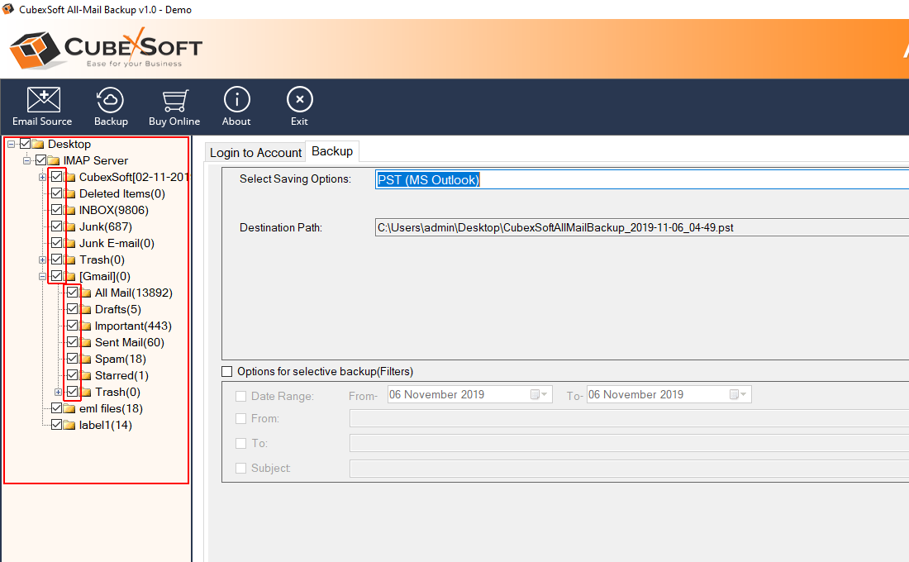Image resolution: width=909 pixels, height=562 pixels.
Task: Click the All Mail(13892) folder icon
Action: [x=86, y=293]
